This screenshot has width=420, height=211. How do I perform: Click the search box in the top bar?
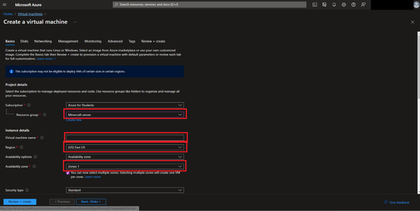[x=209, y=4]
